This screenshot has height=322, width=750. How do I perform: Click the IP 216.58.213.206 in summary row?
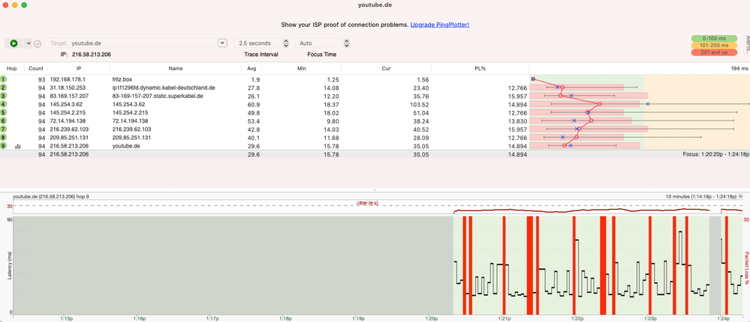[69, 154]
